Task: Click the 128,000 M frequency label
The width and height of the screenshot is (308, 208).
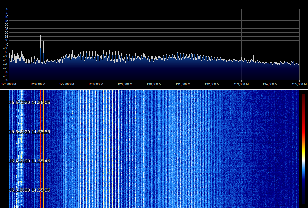Action: pyautogui.click(x=96, y=84)
